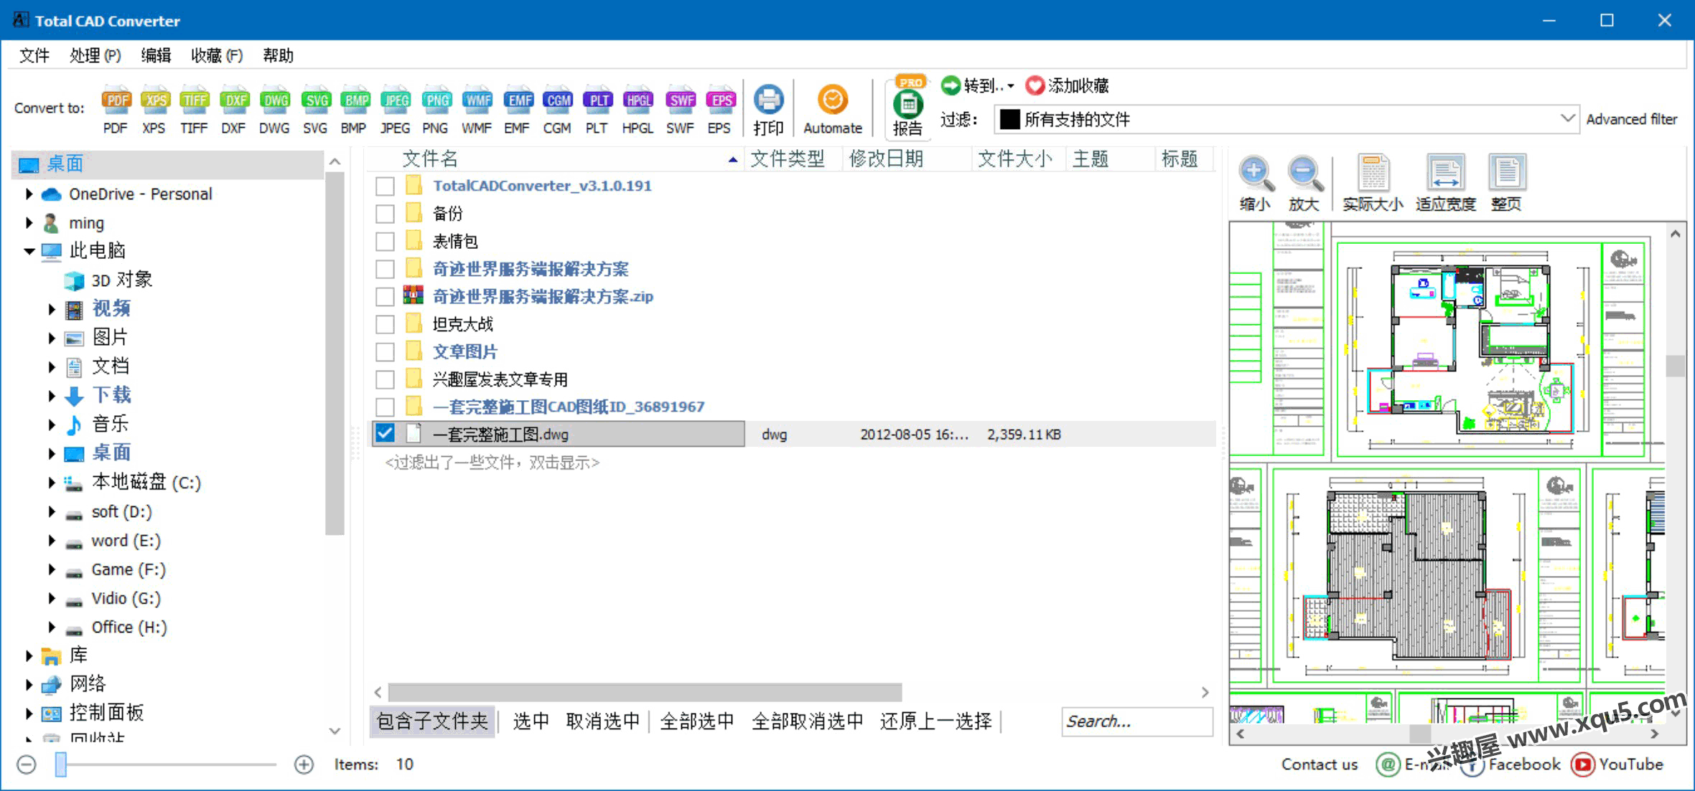
Task: Click the EMF format icon
Action: [517, 110]
